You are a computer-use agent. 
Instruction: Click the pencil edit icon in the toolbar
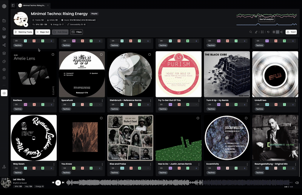(256, 32)
